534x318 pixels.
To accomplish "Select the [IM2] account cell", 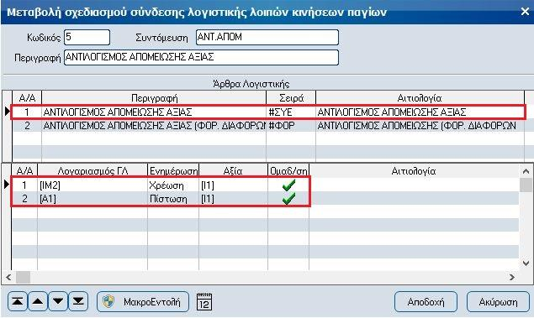I will coord(93,185).
